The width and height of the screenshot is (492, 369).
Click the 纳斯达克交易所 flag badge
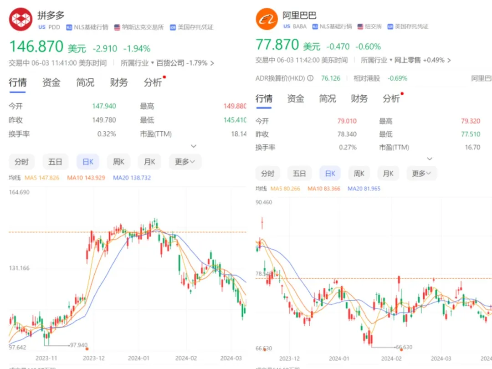139,27
